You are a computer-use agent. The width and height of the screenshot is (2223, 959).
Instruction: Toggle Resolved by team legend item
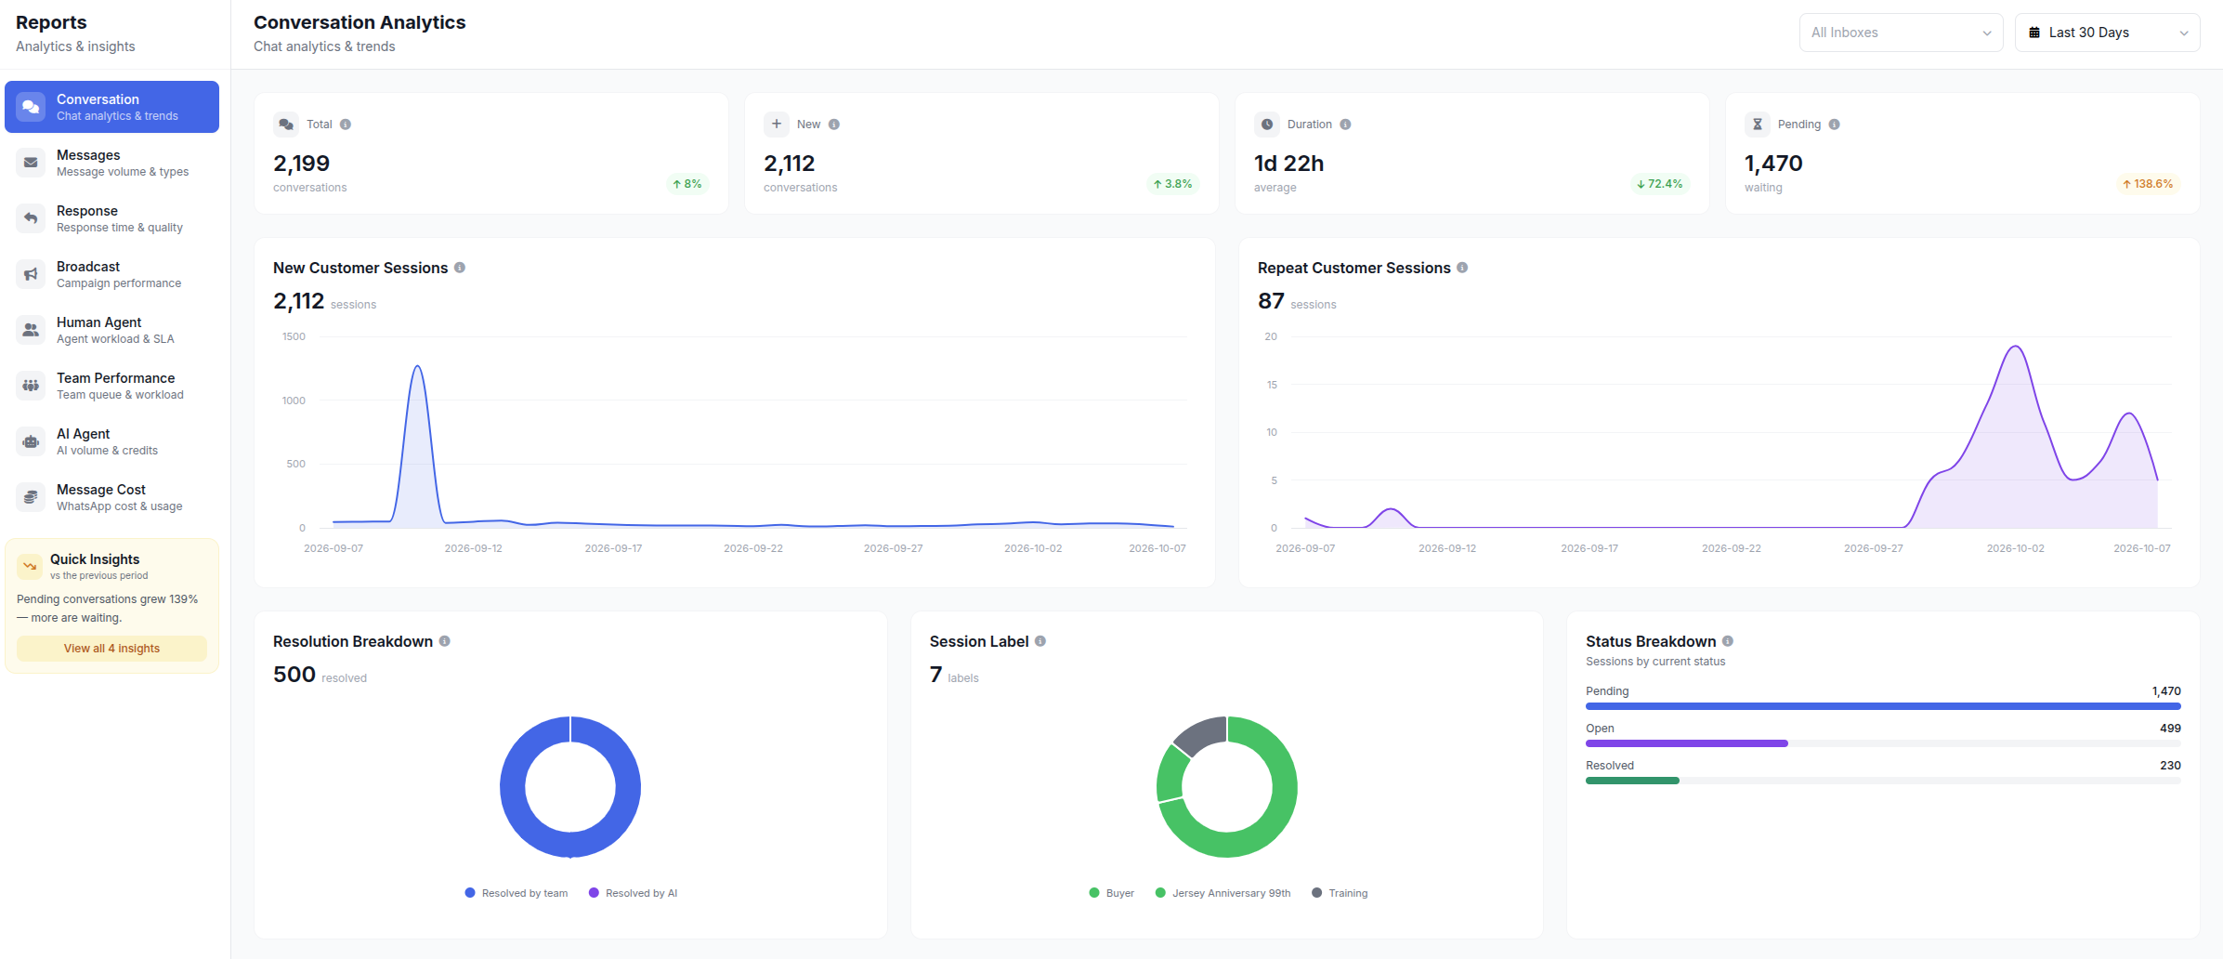pos(517,893)
